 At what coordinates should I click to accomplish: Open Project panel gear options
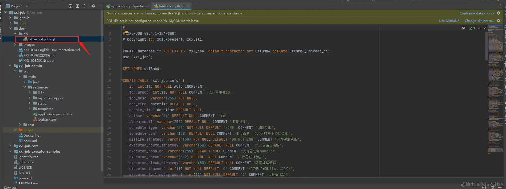tap(93, 6)
